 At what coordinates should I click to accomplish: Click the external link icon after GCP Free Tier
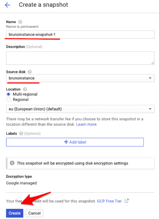pos(127,201)
